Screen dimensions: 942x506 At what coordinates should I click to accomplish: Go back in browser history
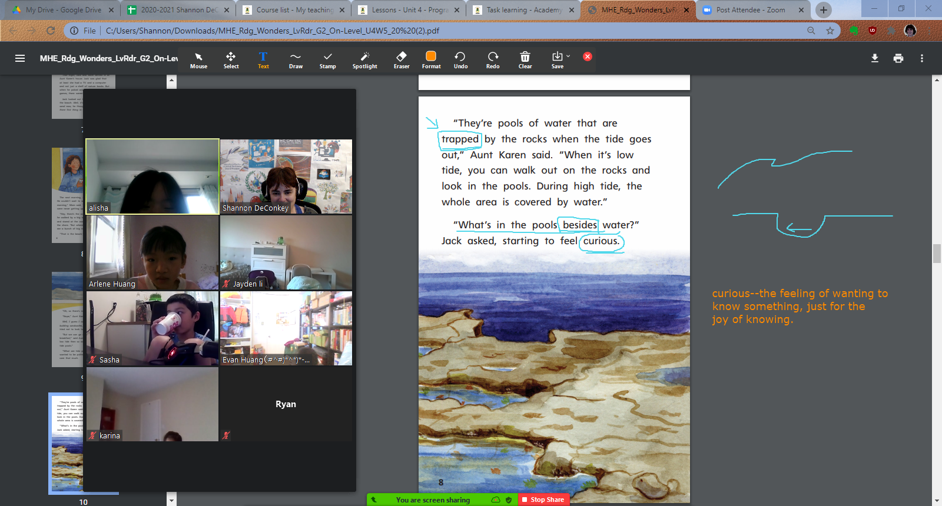click(x=13, y=31)
